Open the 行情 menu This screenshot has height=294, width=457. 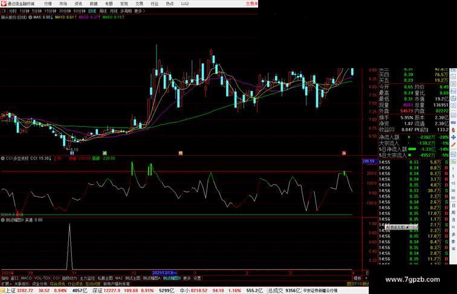click(48, 4)
